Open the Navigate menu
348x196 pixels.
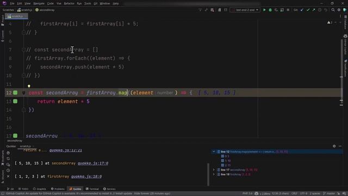[x=39, y=4]
